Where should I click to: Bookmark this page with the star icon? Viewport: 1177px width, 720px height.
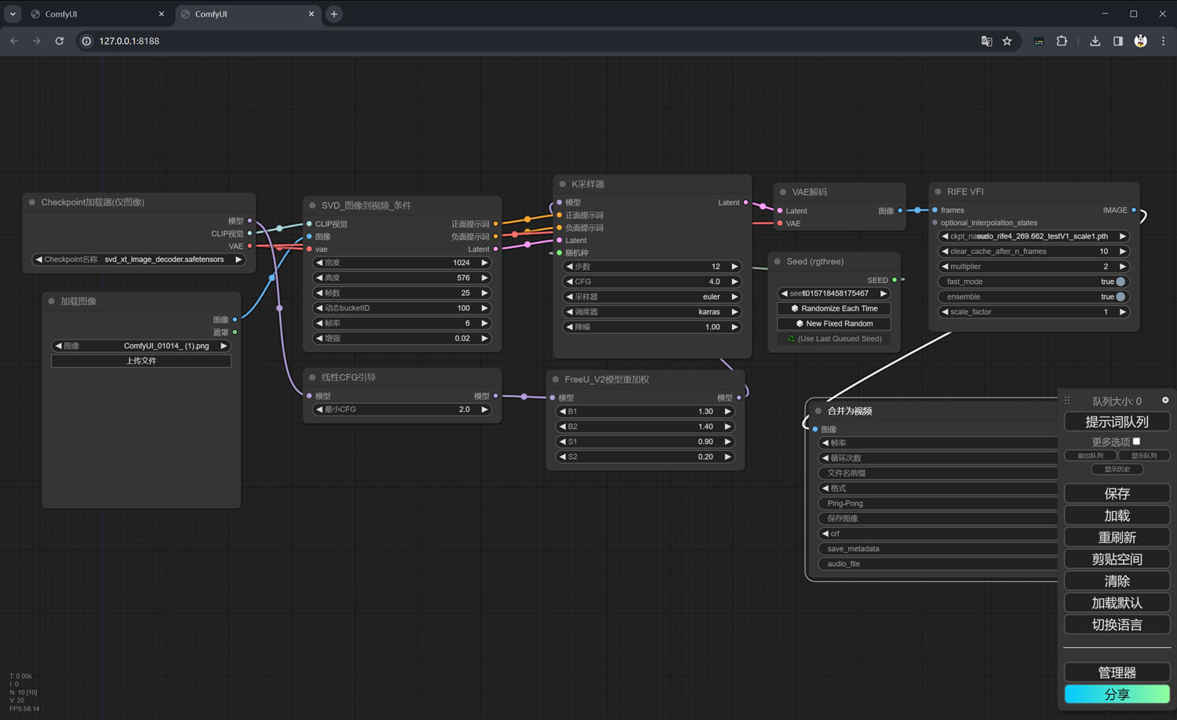pos(1007,41)
